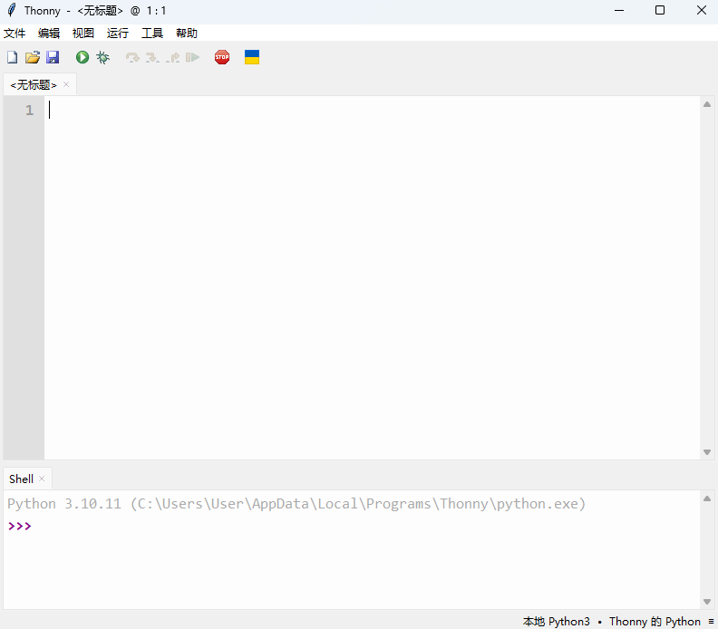Open the 工具 menu
This screenshot has width=718, height=629.
152,33
